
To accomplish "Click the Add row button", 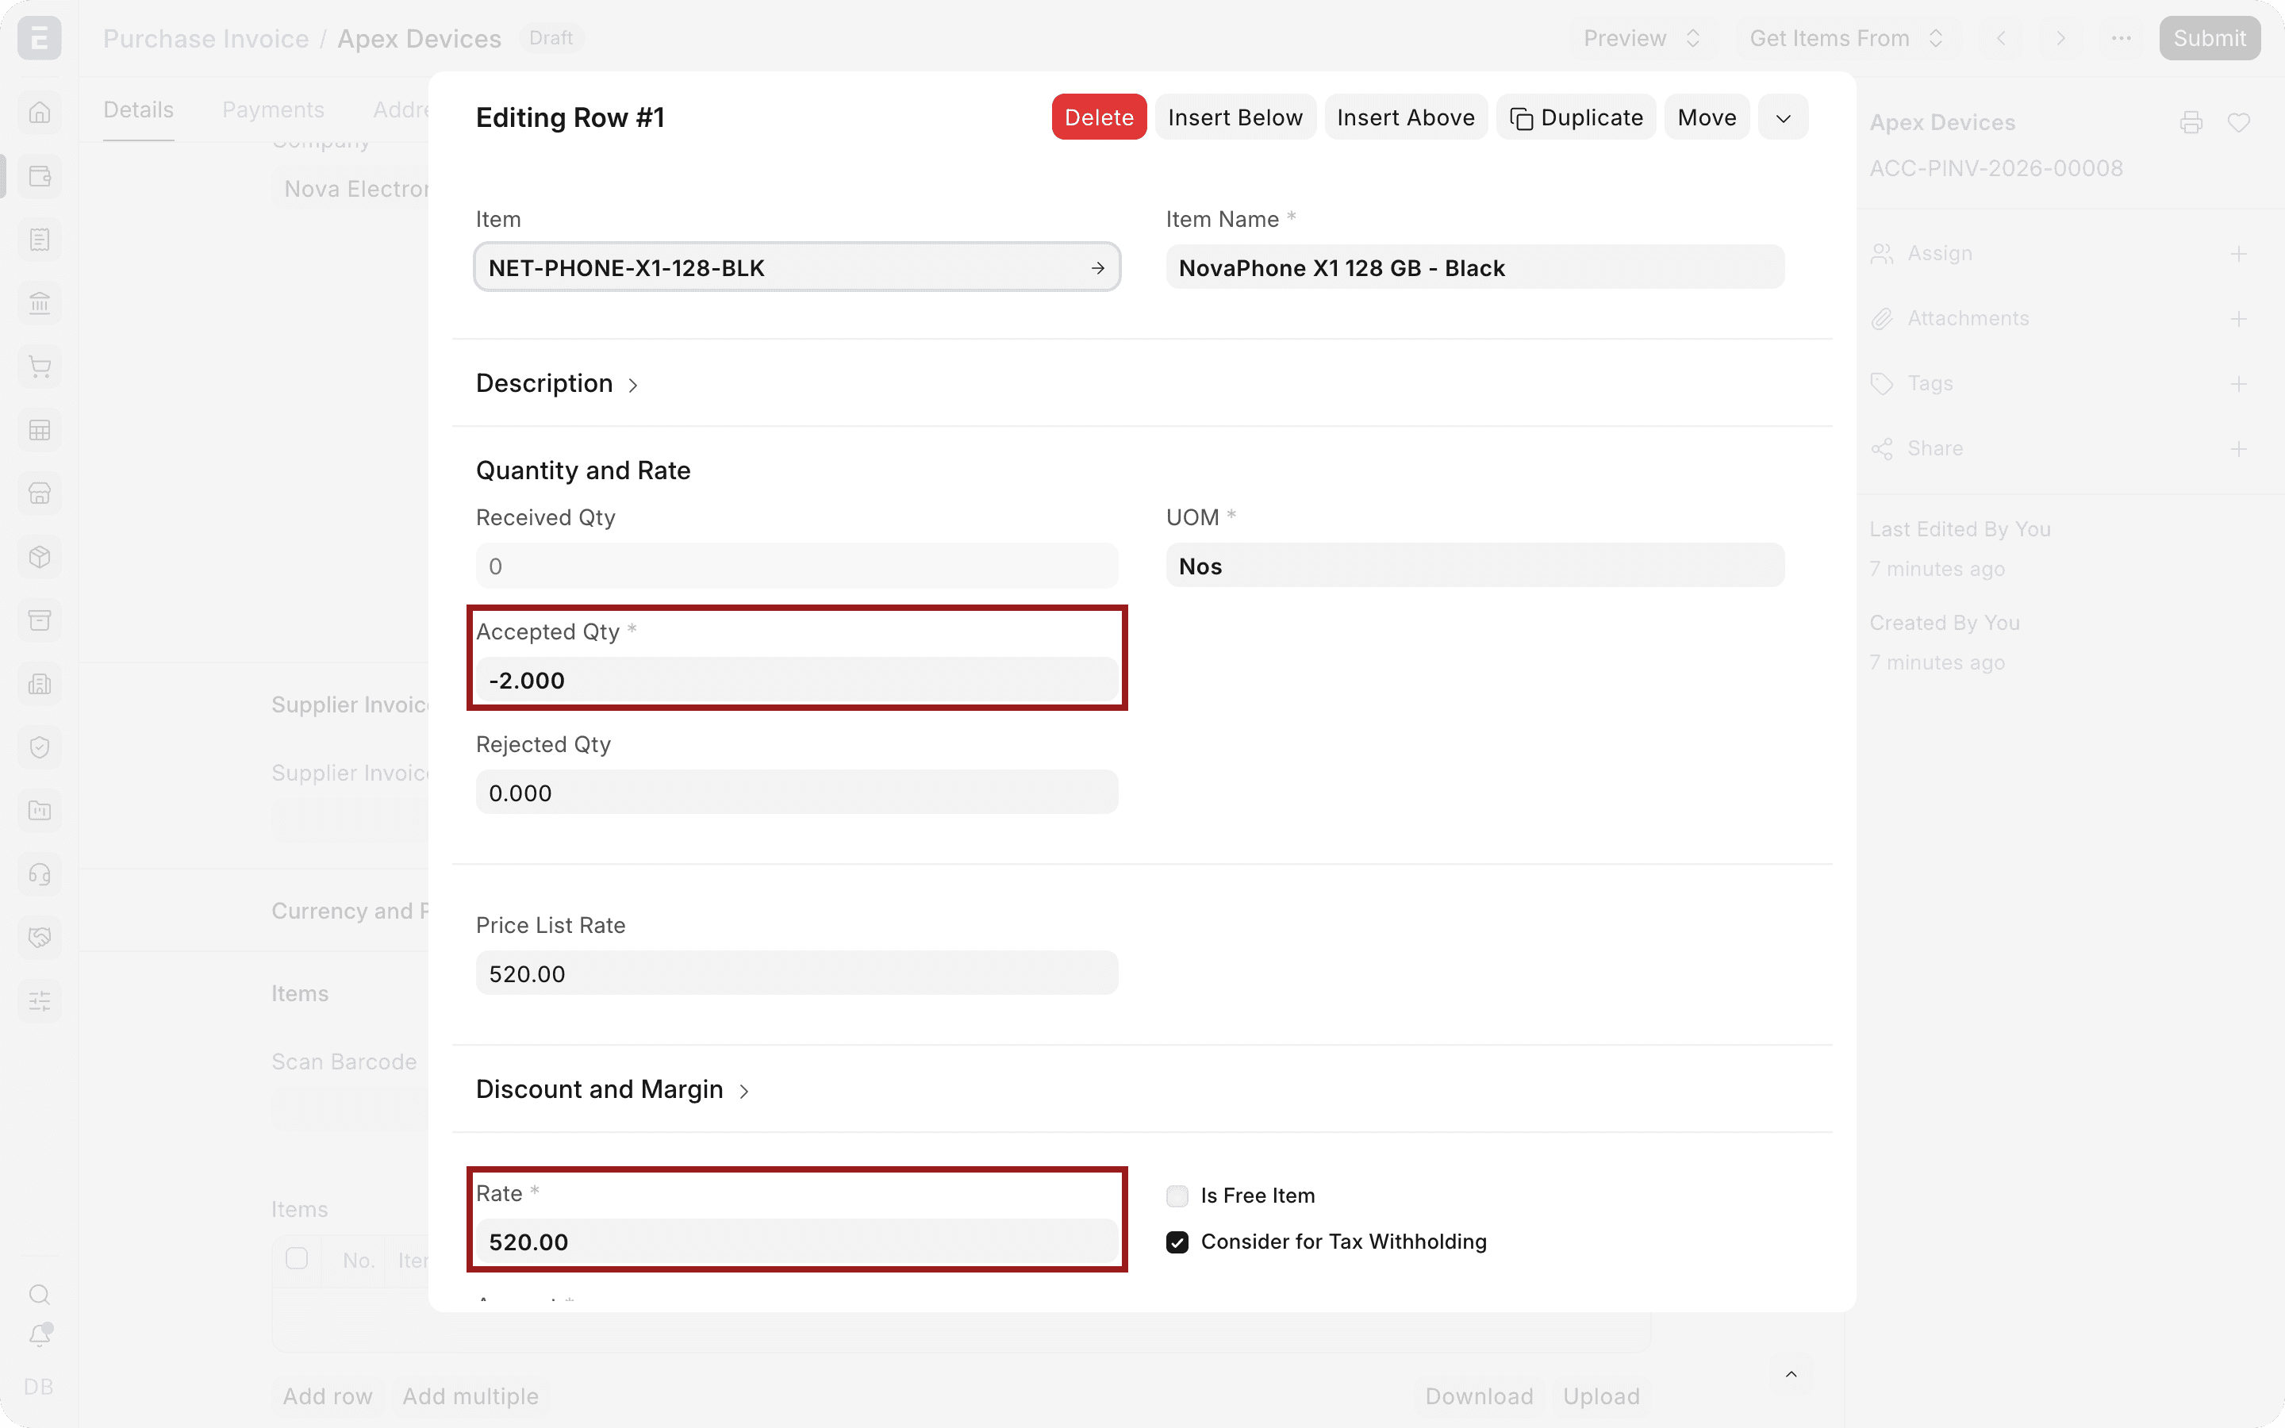I will click(x=328, y=1396).
